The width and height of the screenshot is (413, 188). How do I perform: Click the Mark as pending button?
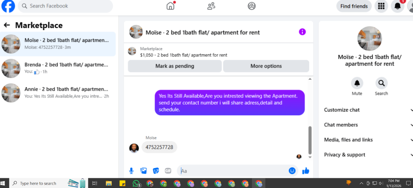(x=175, y=66)
